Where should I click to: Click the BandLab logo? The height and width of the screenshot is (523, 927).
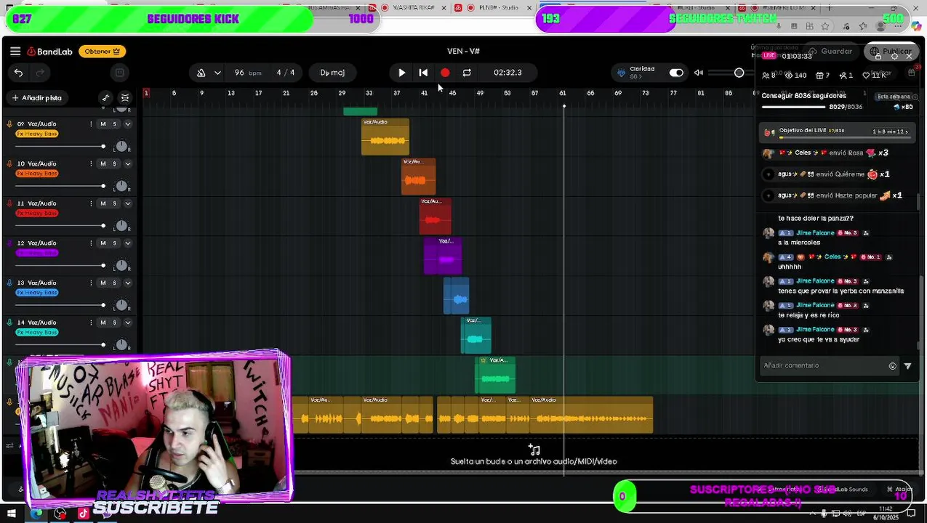[x=50, y=52]
